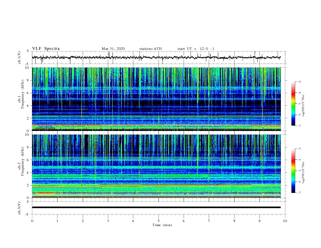This screenshot has width=321, height=248.
Task: Click the upper 'log(PSD)(V²/Hz)' colorbar label
Action: coord(303,106)
